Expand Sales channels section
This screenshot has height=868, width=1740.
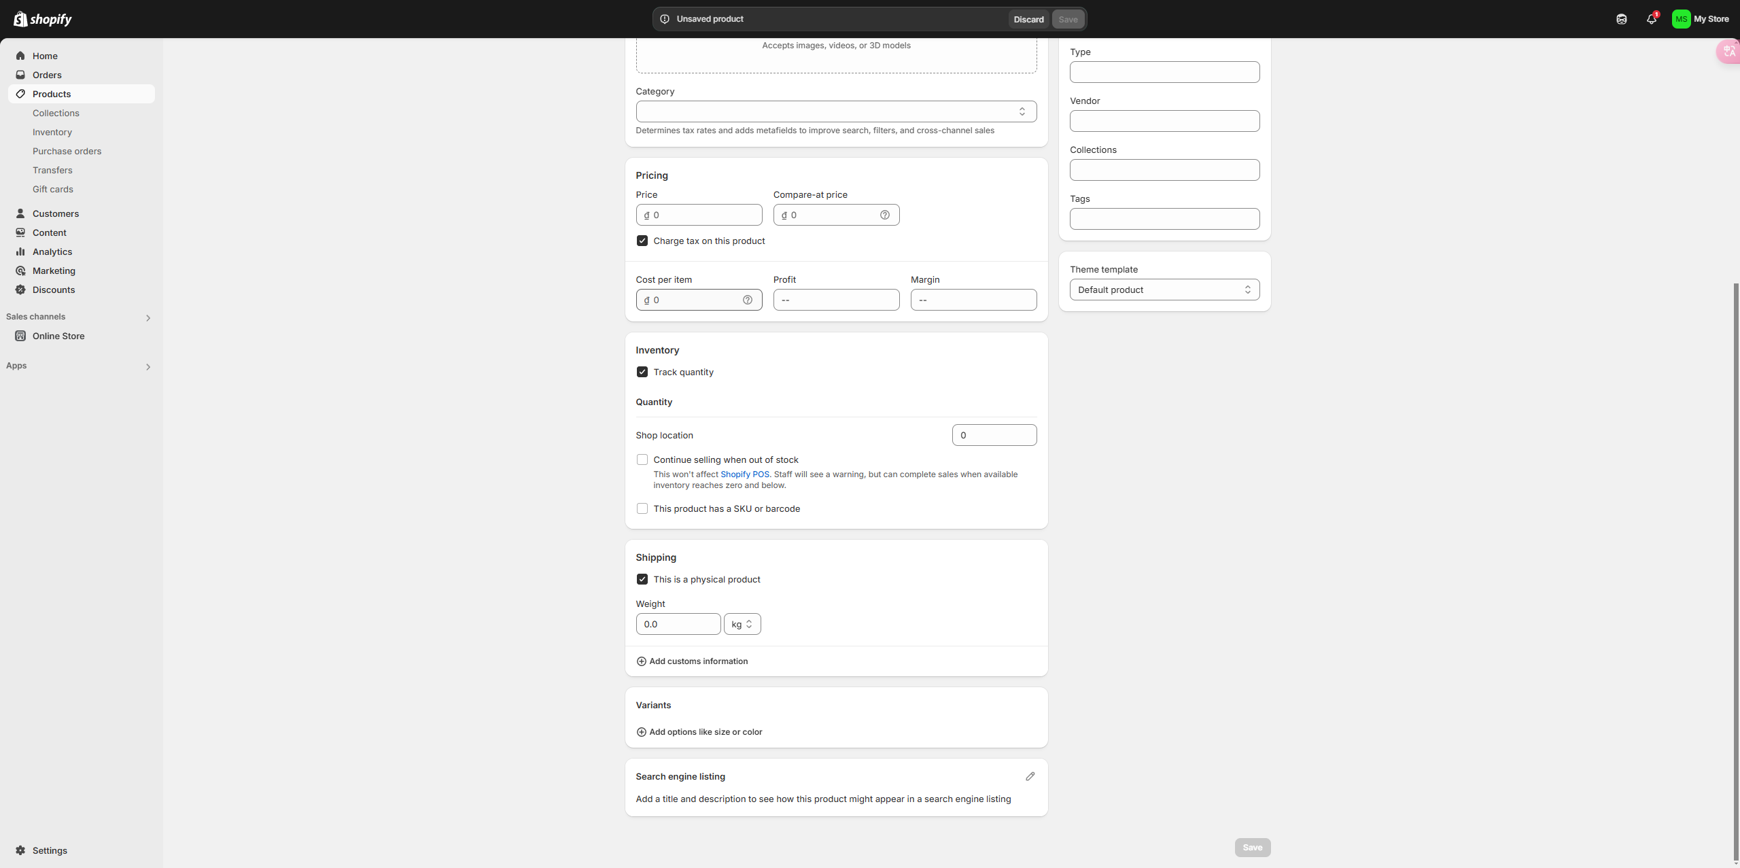[147, 317]
